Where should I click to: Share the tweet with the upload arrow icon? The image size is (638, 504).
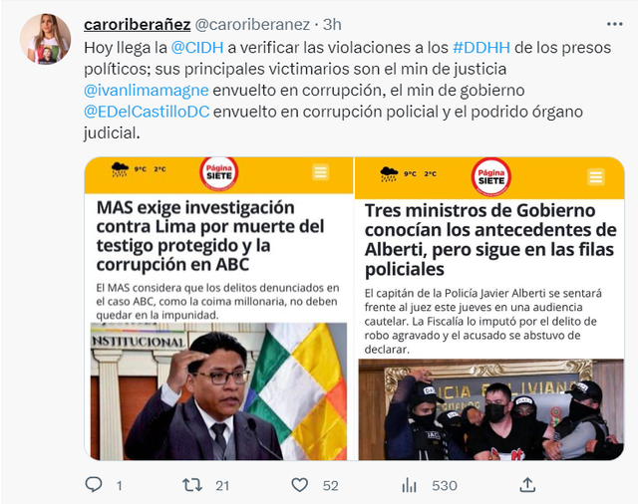527,484
